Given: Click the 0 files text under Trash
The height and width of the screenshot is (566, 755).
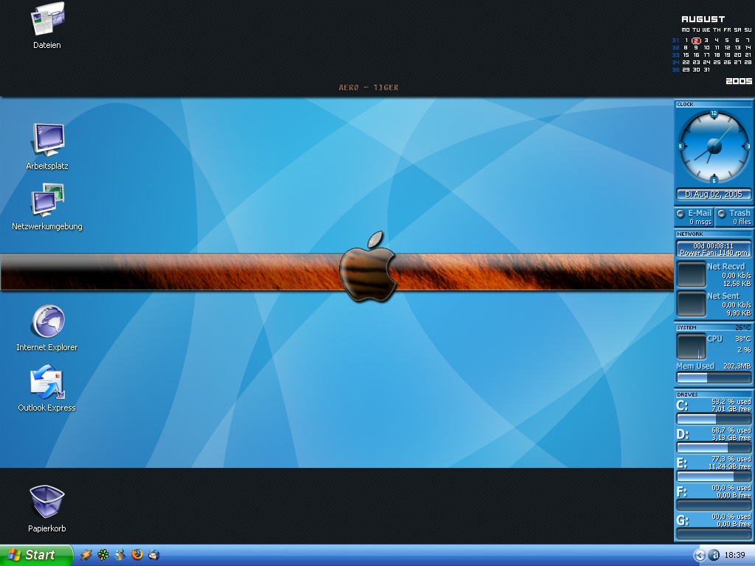Looking at the screenshot, I should click(x=742, y=222).
